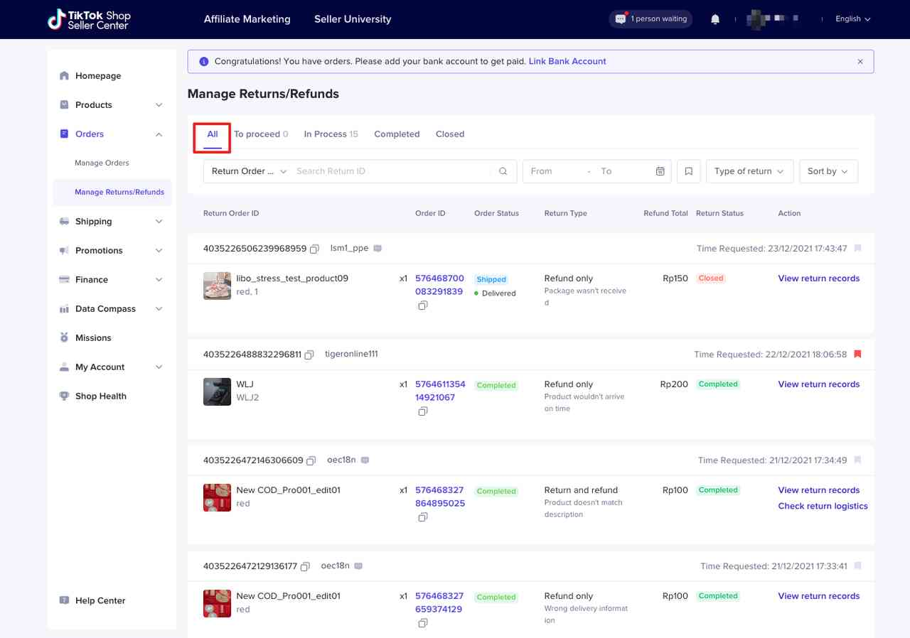Open the Sort by dropdown
This screenshot has height=638, width=910.
click(x=828, y=171)
